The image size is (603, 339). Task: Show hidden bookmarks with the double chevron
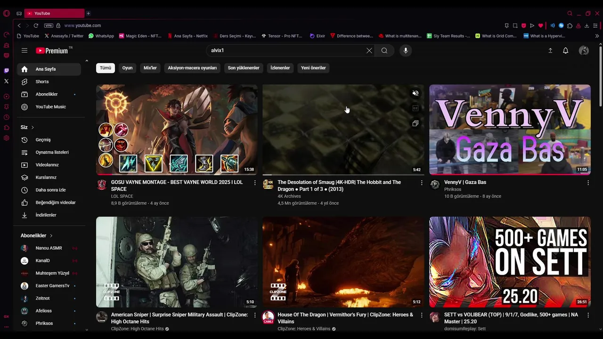(x=597, y=36)
